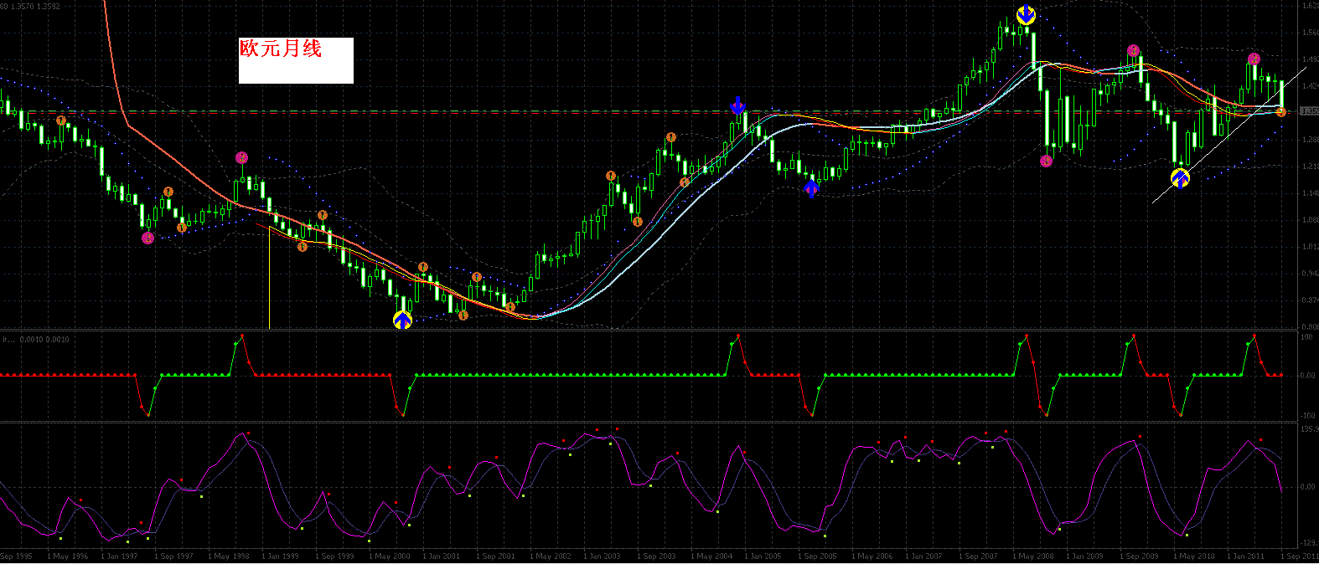Select the blue up arrow below the late-2005 low
1319x564 pixels.
coord(811,187)
